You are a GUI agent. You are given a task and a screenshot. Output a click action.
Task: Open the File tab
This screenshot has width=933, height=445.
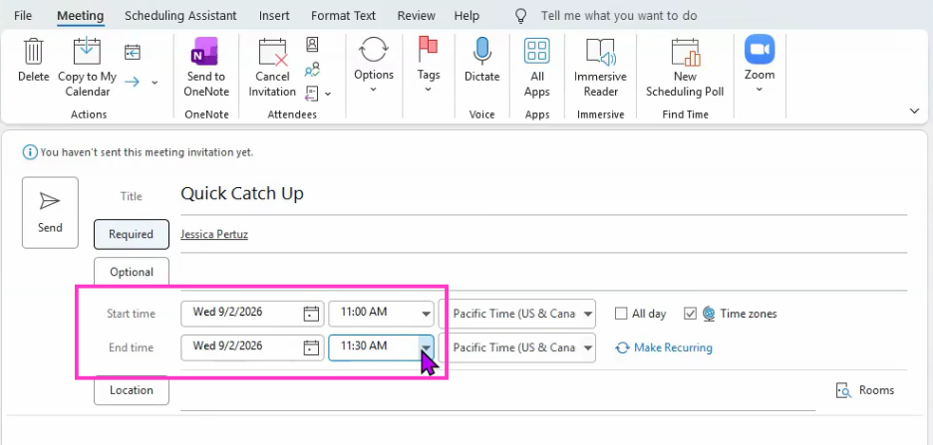(x=23, y=16)
